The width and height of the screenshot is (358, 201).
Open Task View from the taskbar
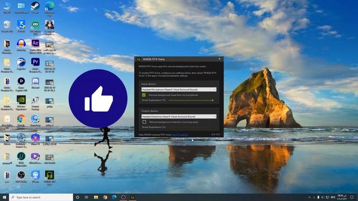point(87,197)
